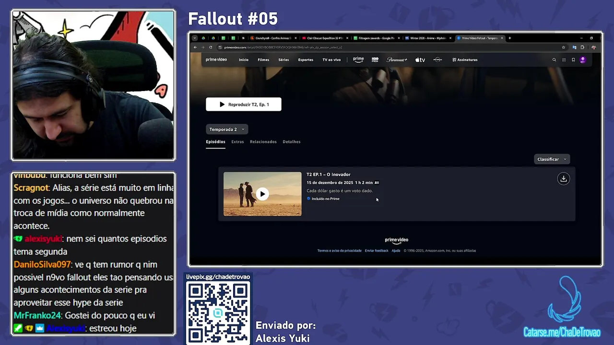Click the Catarse.me/ChaDeTrovao text
The width and height of the screenshot is (614, 345).
pyautogui.click(x=562, y=333)
